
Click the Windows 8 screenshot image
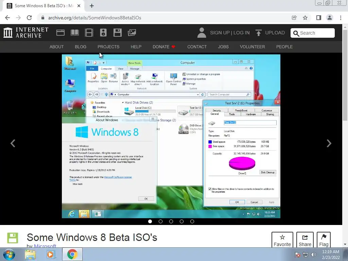click(171, 136)
